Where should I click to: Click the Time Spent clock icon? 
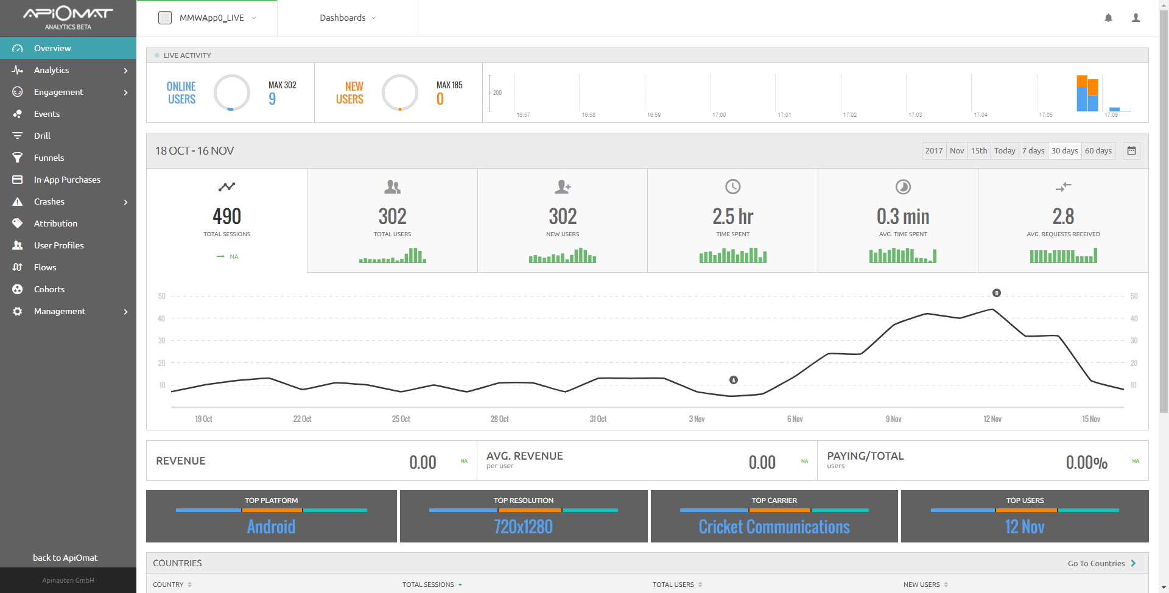(x=732, y=187)
